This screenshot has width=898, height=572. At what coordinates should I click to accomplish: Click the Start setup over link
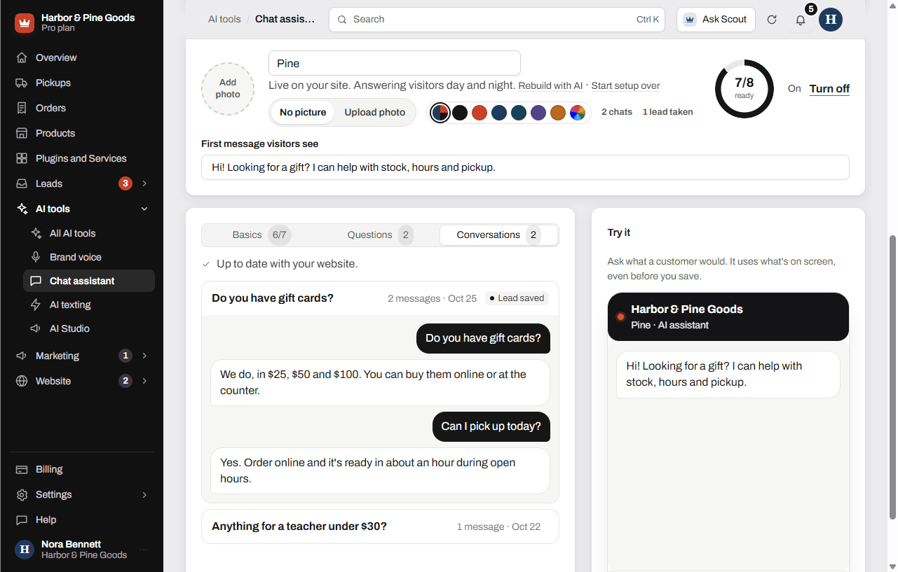coord(625,85)
